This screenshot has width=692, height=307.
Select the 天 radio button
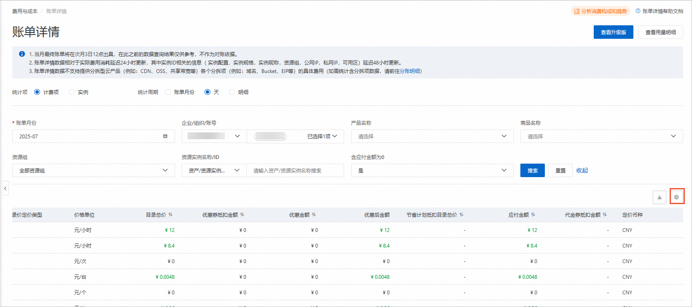pyautogui.click(x=207, y=92)
